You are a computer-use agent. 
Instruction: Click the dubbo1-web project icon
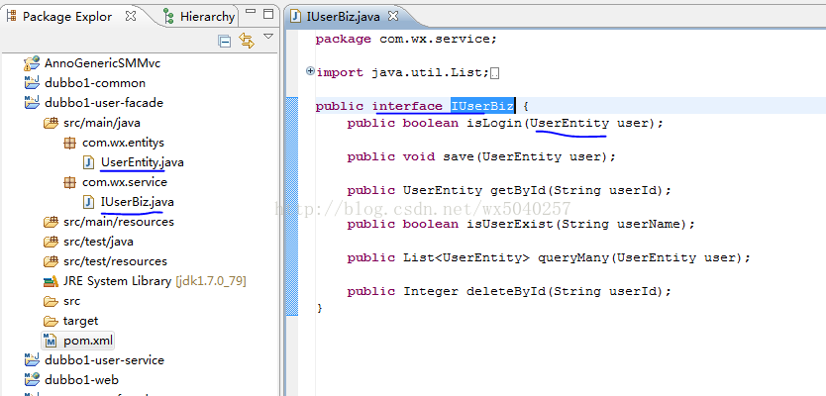pos(32,380)
